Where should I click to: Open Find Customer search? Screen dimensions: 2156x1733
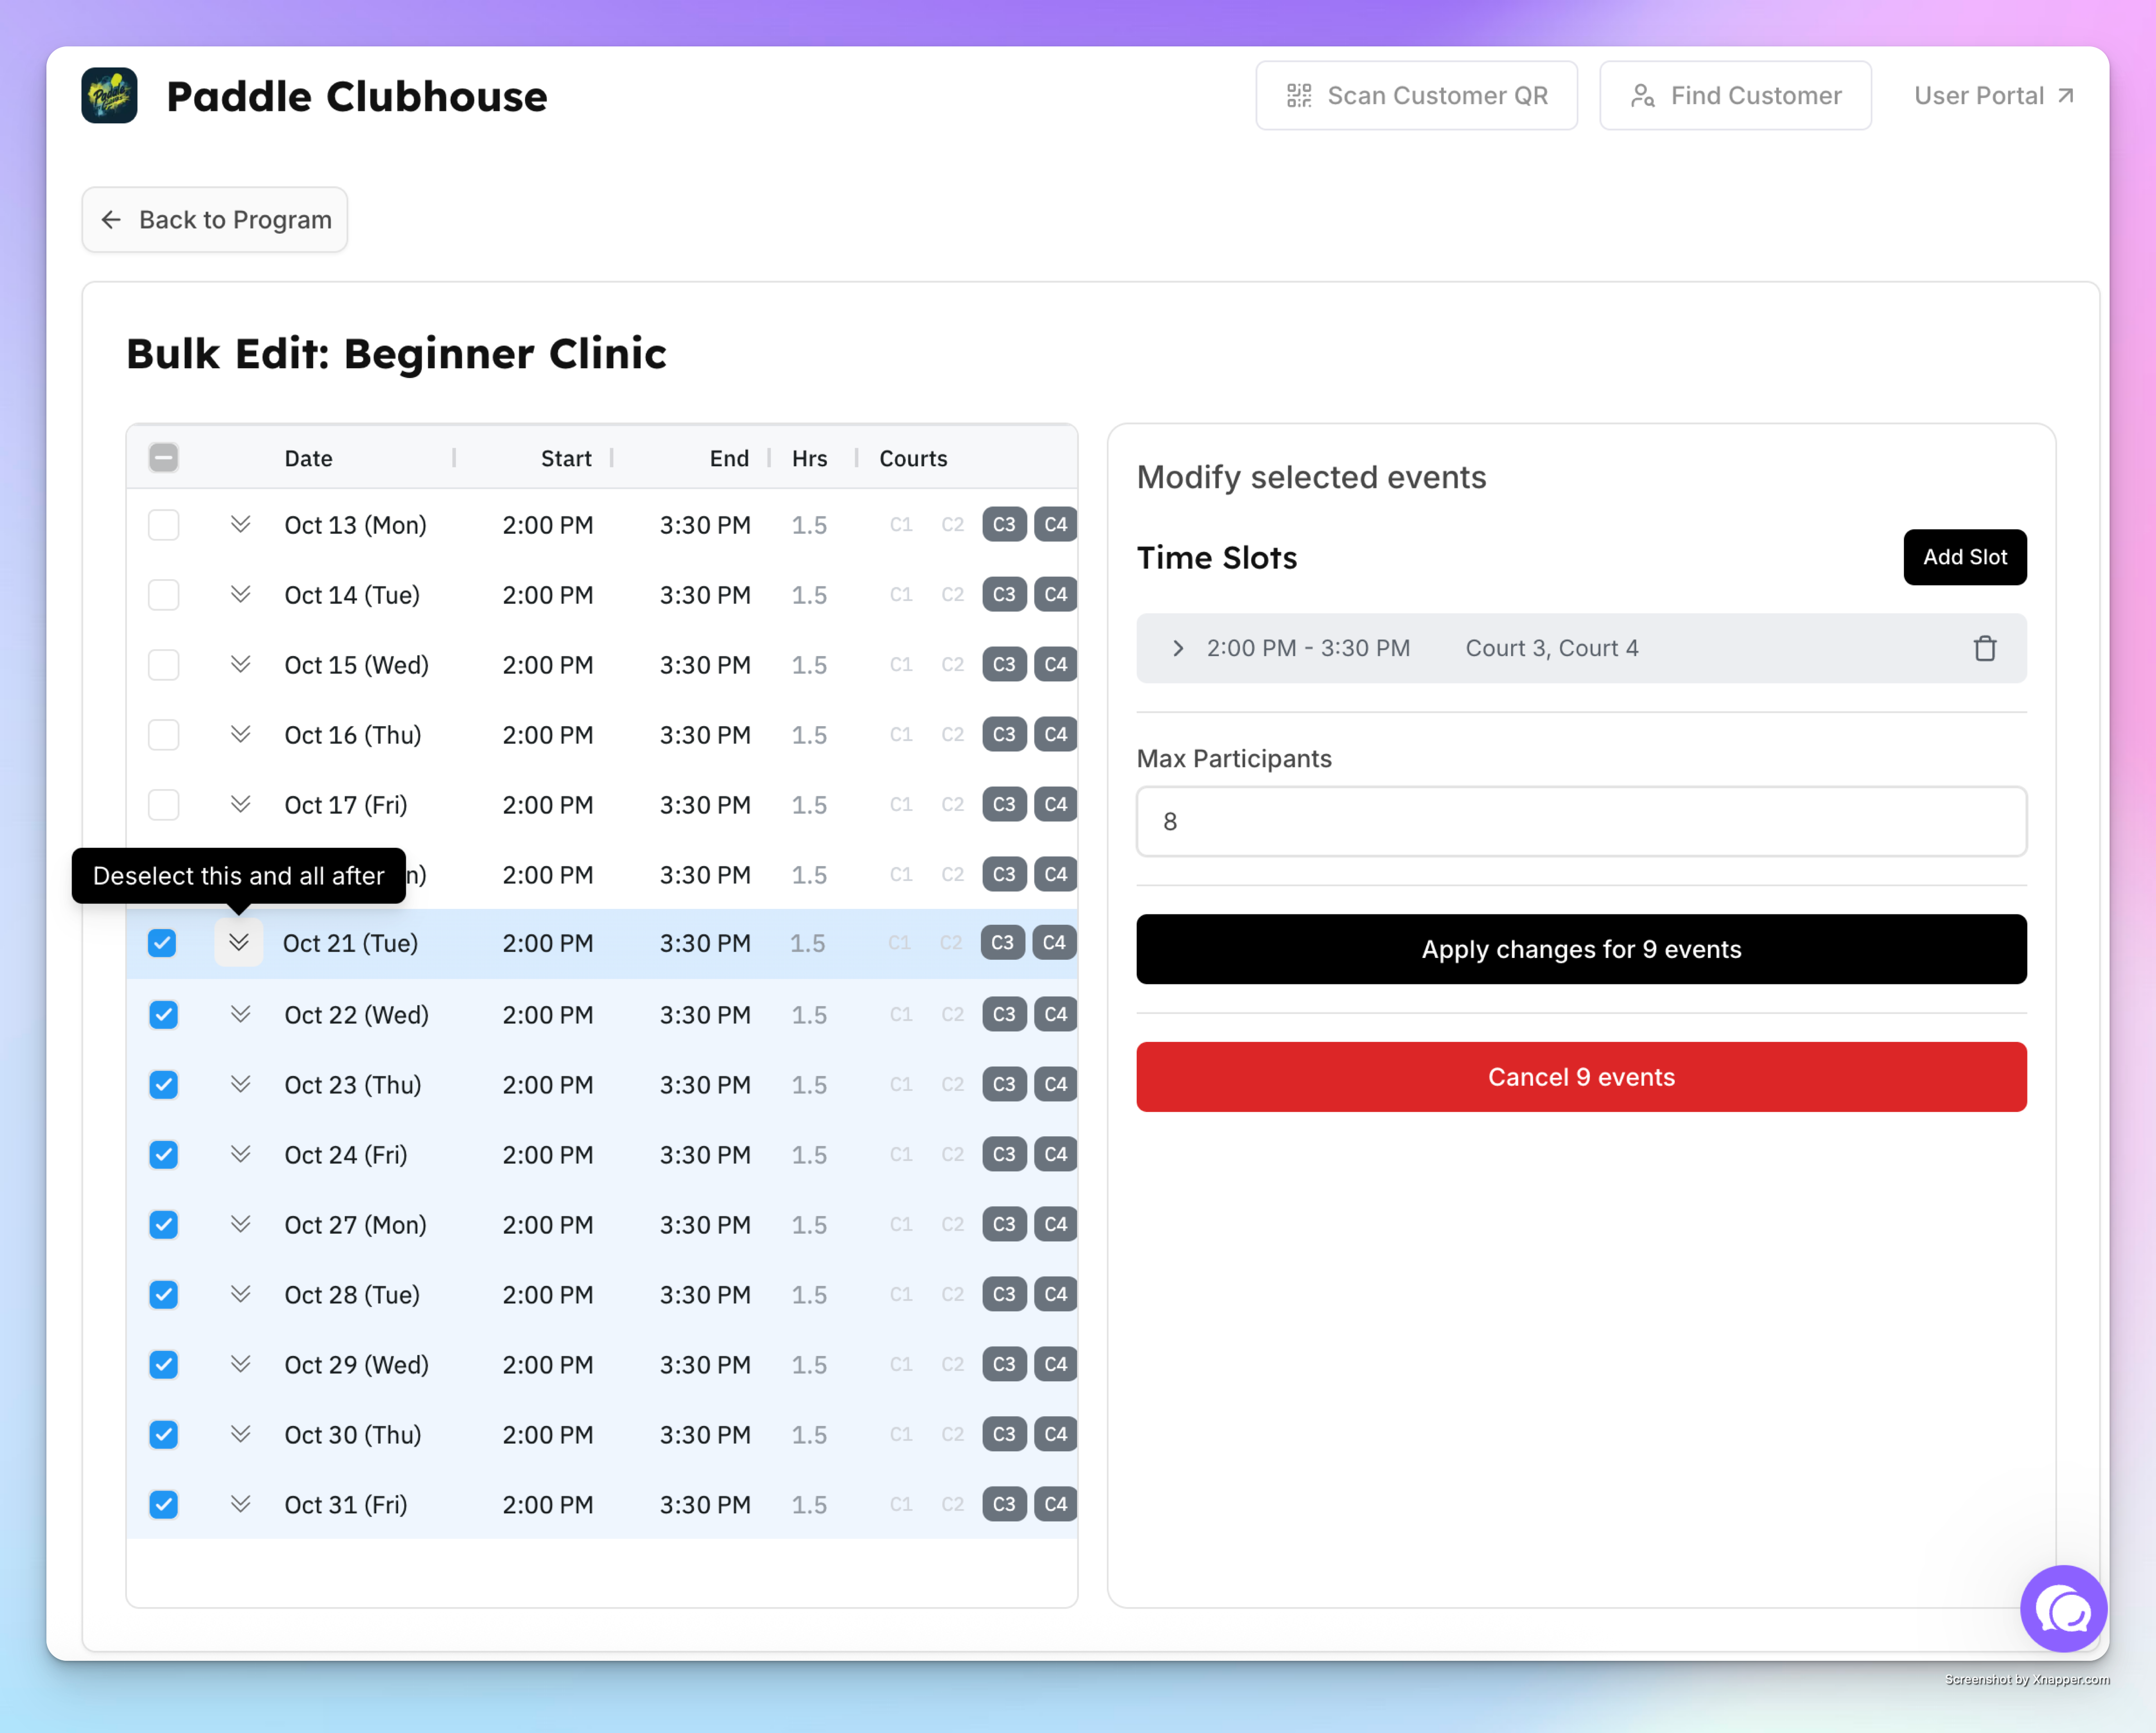click(1735, 96)
